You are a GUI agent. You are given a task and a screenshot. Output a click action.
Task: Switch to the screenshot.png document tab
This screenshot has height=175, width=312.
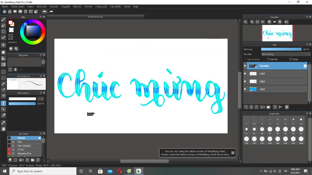coord(95,17)
